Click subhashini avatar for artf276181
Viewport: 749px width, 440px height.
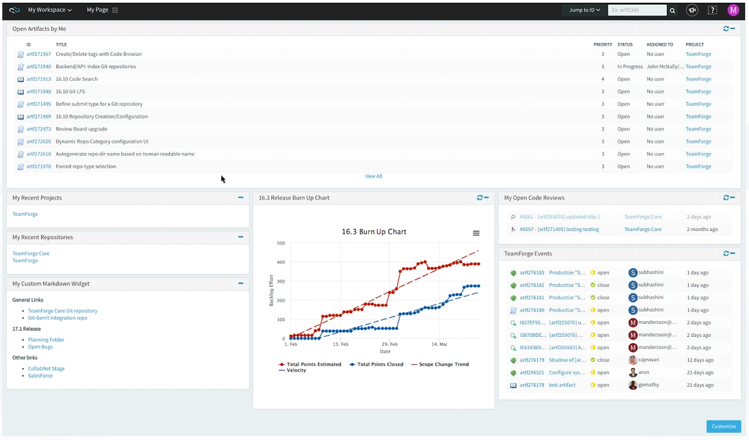click(x=633, y=298)
